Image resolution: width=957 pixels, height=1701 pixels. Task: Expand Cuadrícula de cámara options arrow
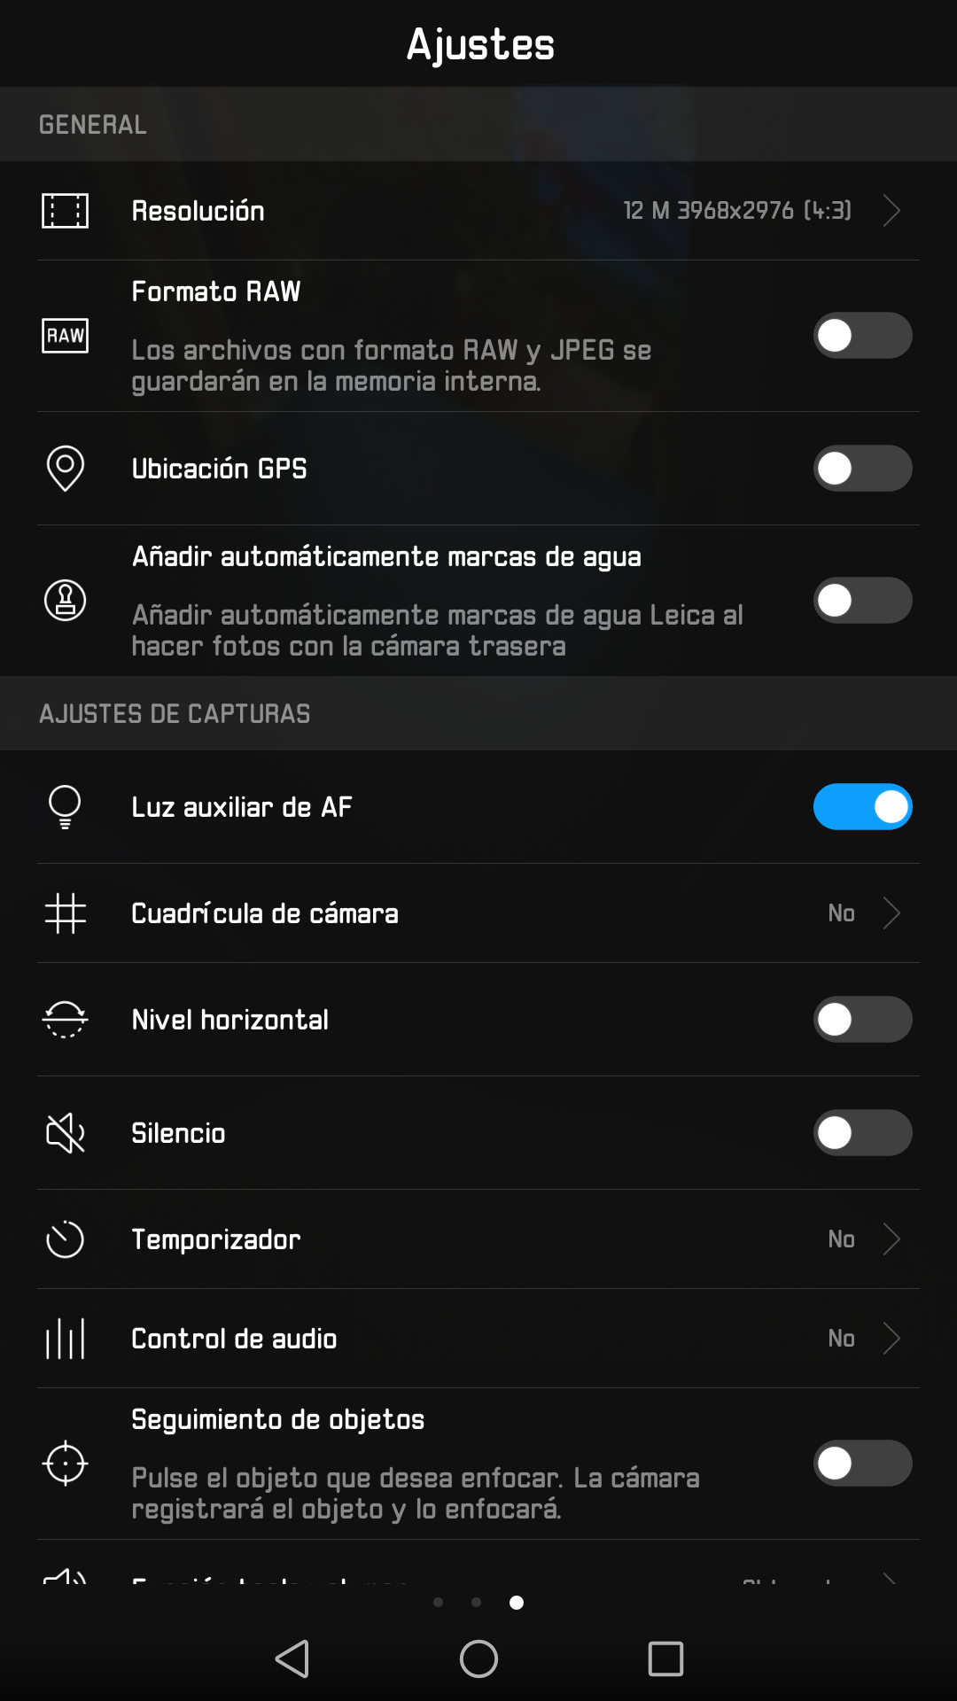click(x=891, y=913)
